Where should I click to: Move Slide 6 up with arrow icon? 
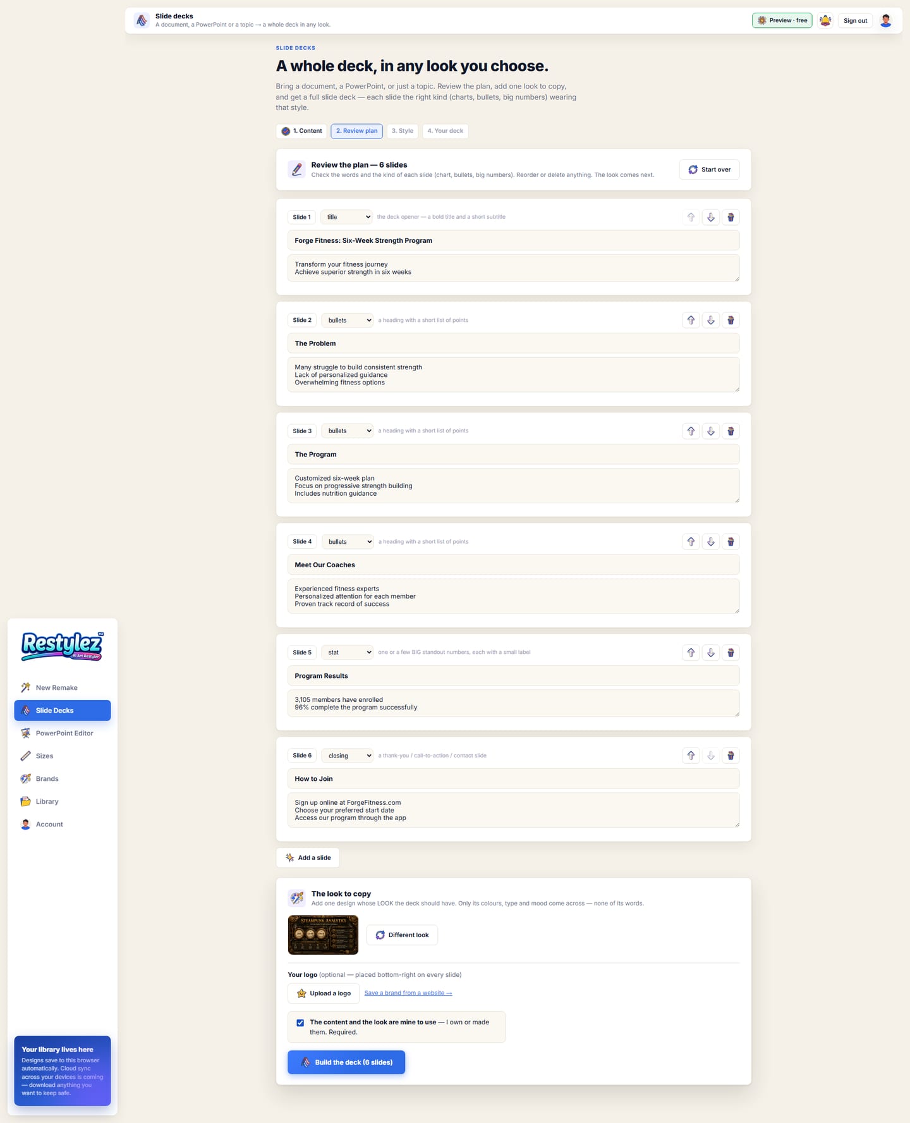tap(691, 756)
